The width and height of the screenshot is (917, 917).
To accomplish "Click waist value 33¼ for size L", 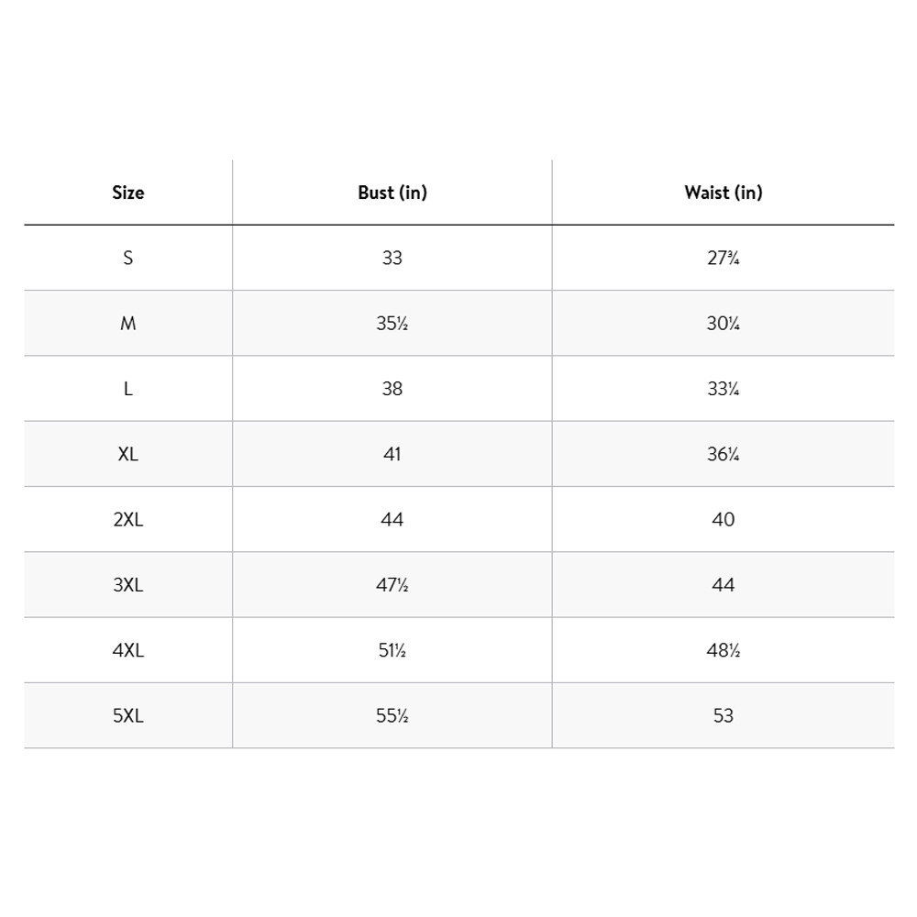I will point(723,389).
